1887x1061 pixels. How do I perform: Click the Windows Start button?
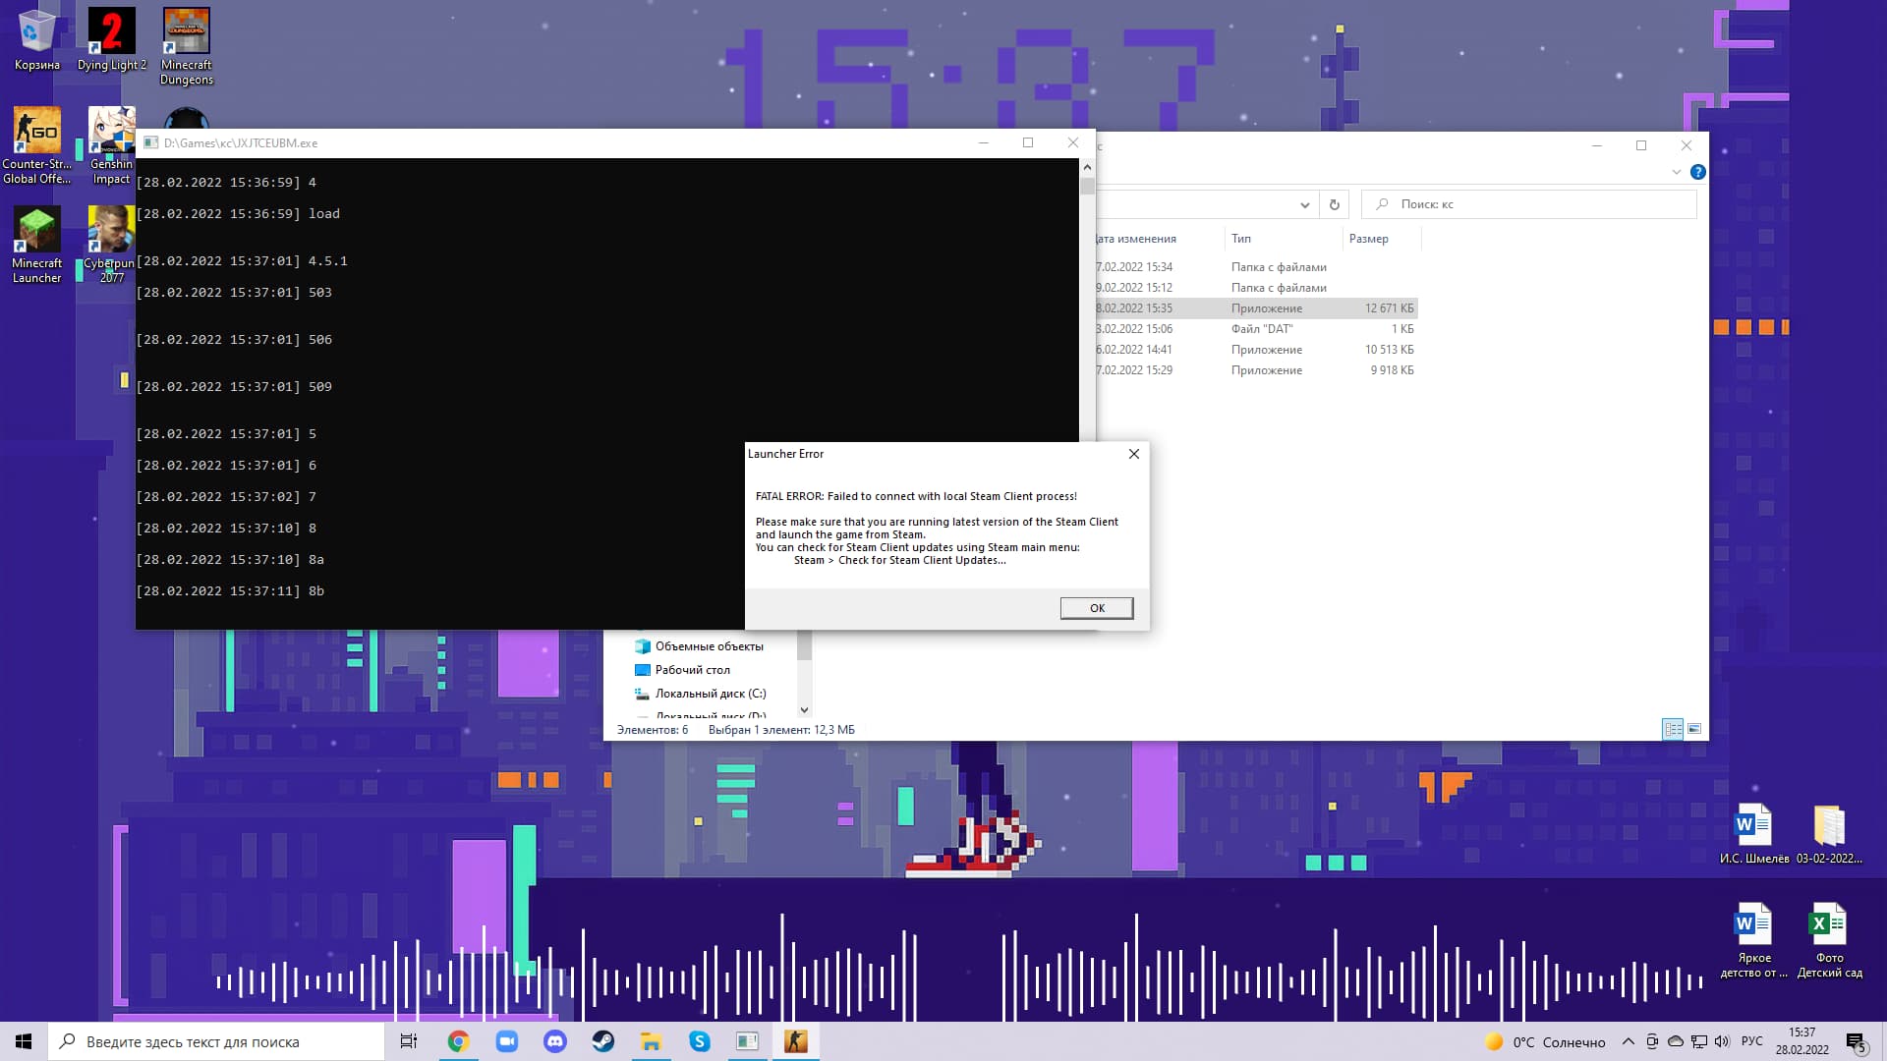tap(24, 1041)
